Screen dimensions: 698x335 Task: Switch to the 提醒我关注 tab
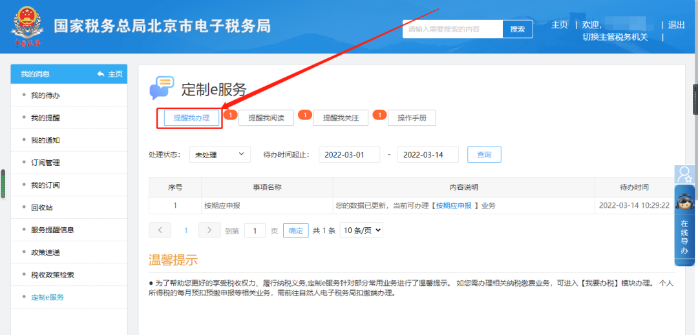tap(341, 118)
